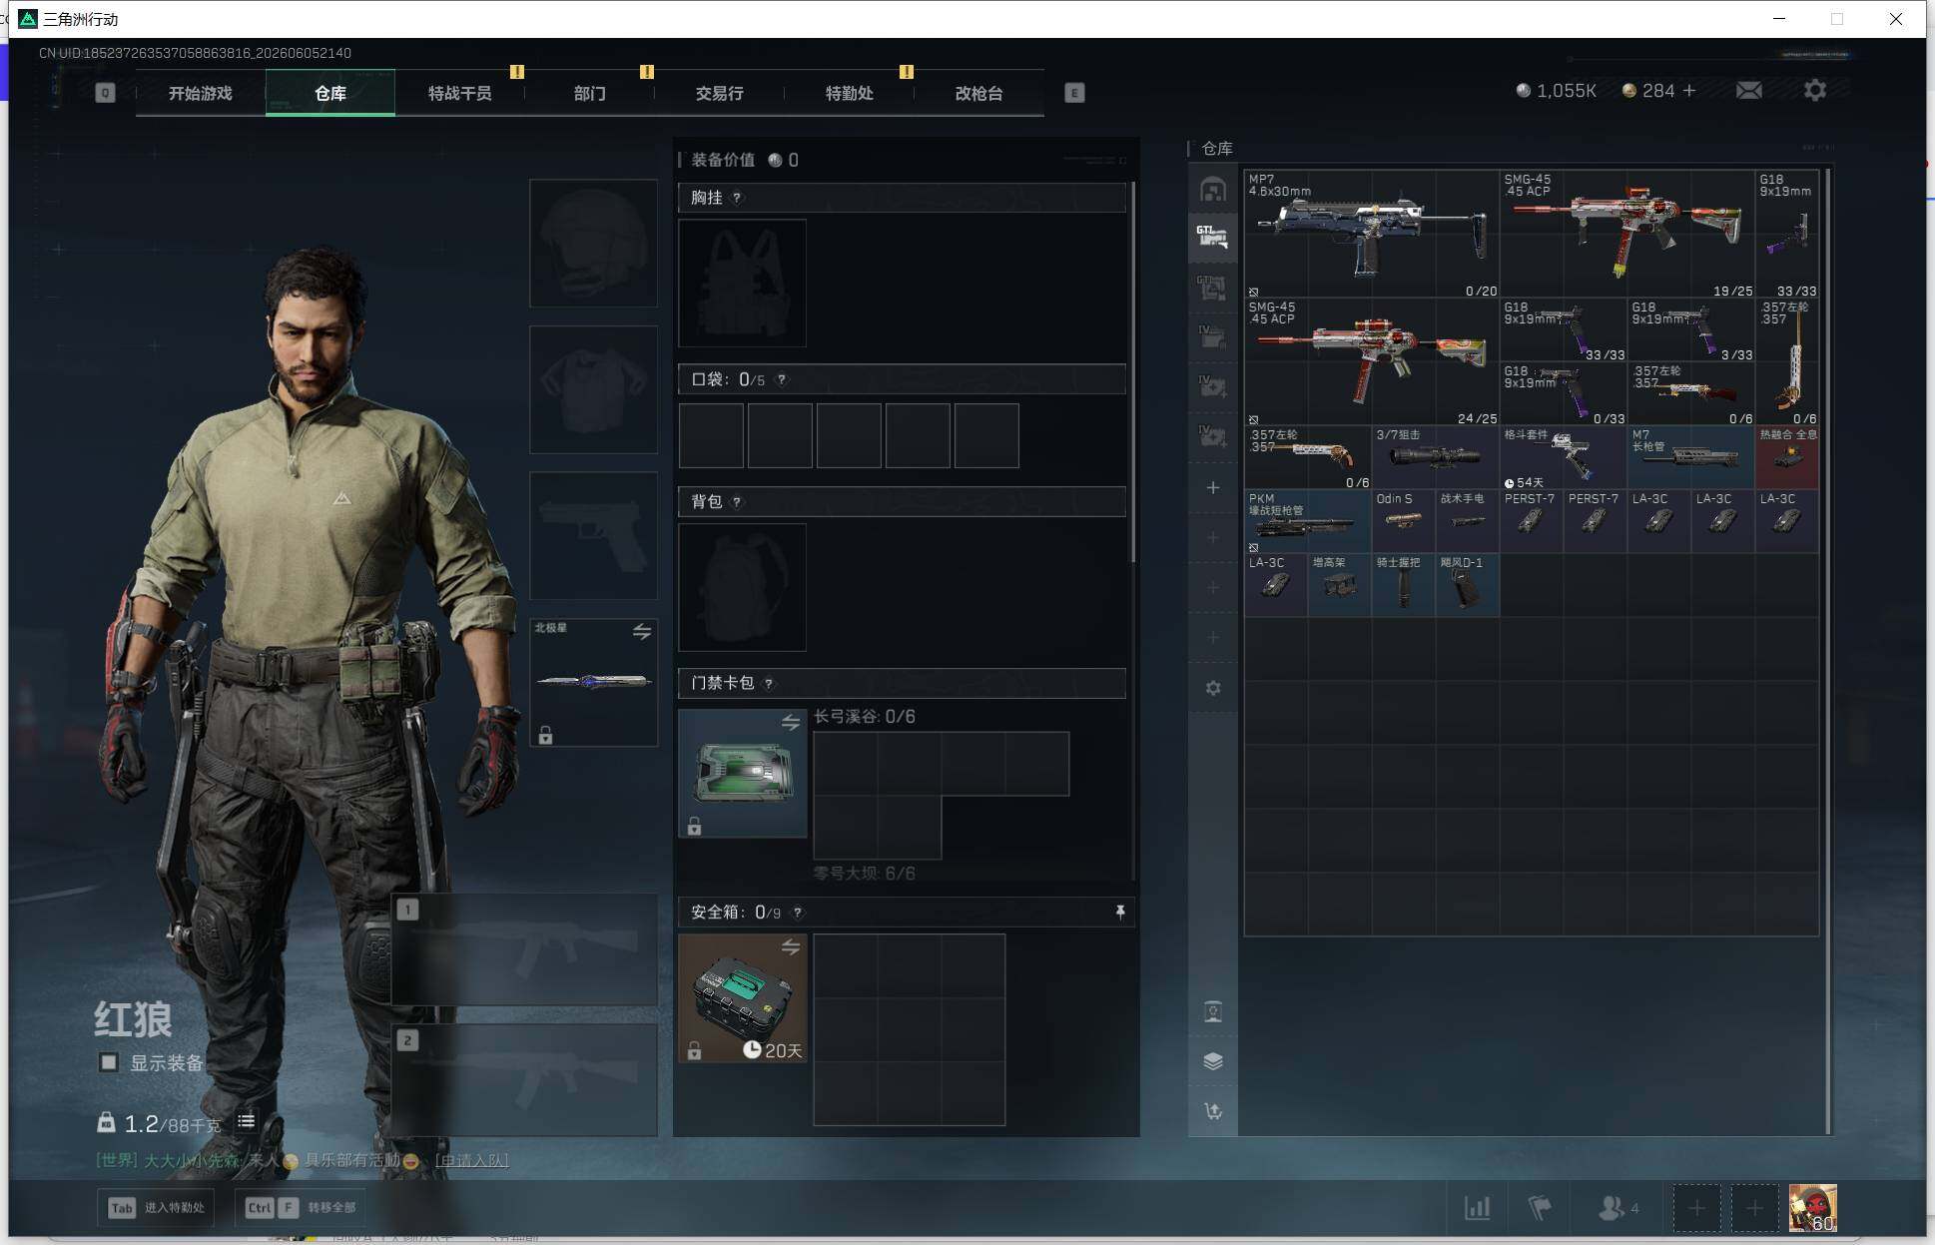Select the M7 长枪管 item
This screenshot has width=1935, height=1245.
point(1691,457)
